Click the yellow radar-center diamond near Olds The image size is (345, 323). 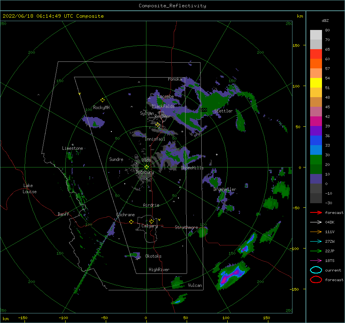pos(146,167)
